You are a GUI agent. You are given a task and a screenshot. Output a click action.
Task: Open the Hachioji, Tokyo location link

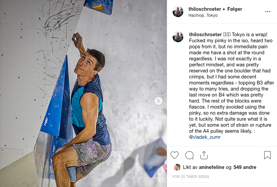pos(203,15)
